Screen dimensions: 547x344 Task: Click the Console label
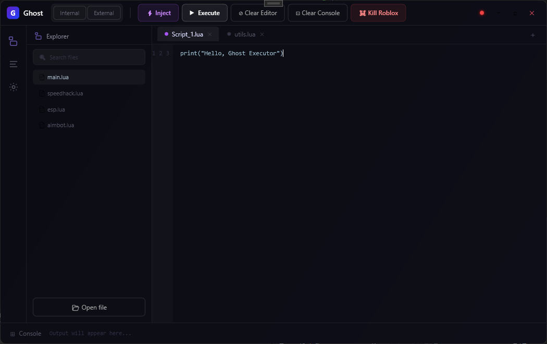(x=30, y=334)
